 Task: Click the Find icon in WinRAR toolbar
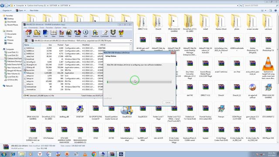point(69,33)
